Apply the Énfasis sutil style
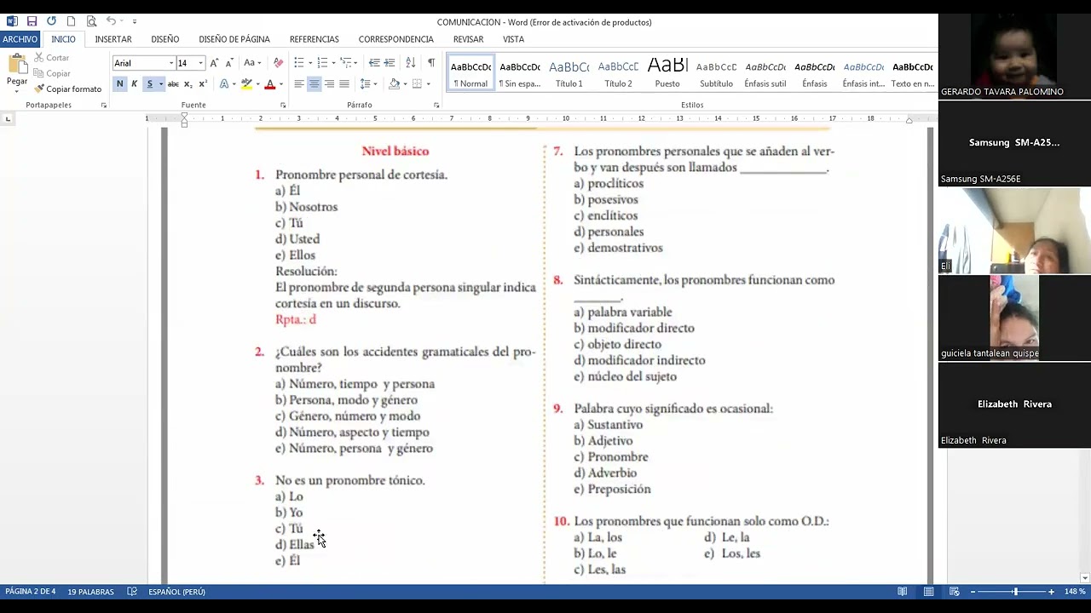Screen dimensions: 1091x613 765,73
